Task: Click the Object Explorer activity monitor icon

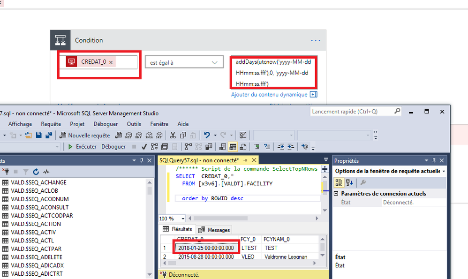Action: pyautogui.click(x=46, y=172)
